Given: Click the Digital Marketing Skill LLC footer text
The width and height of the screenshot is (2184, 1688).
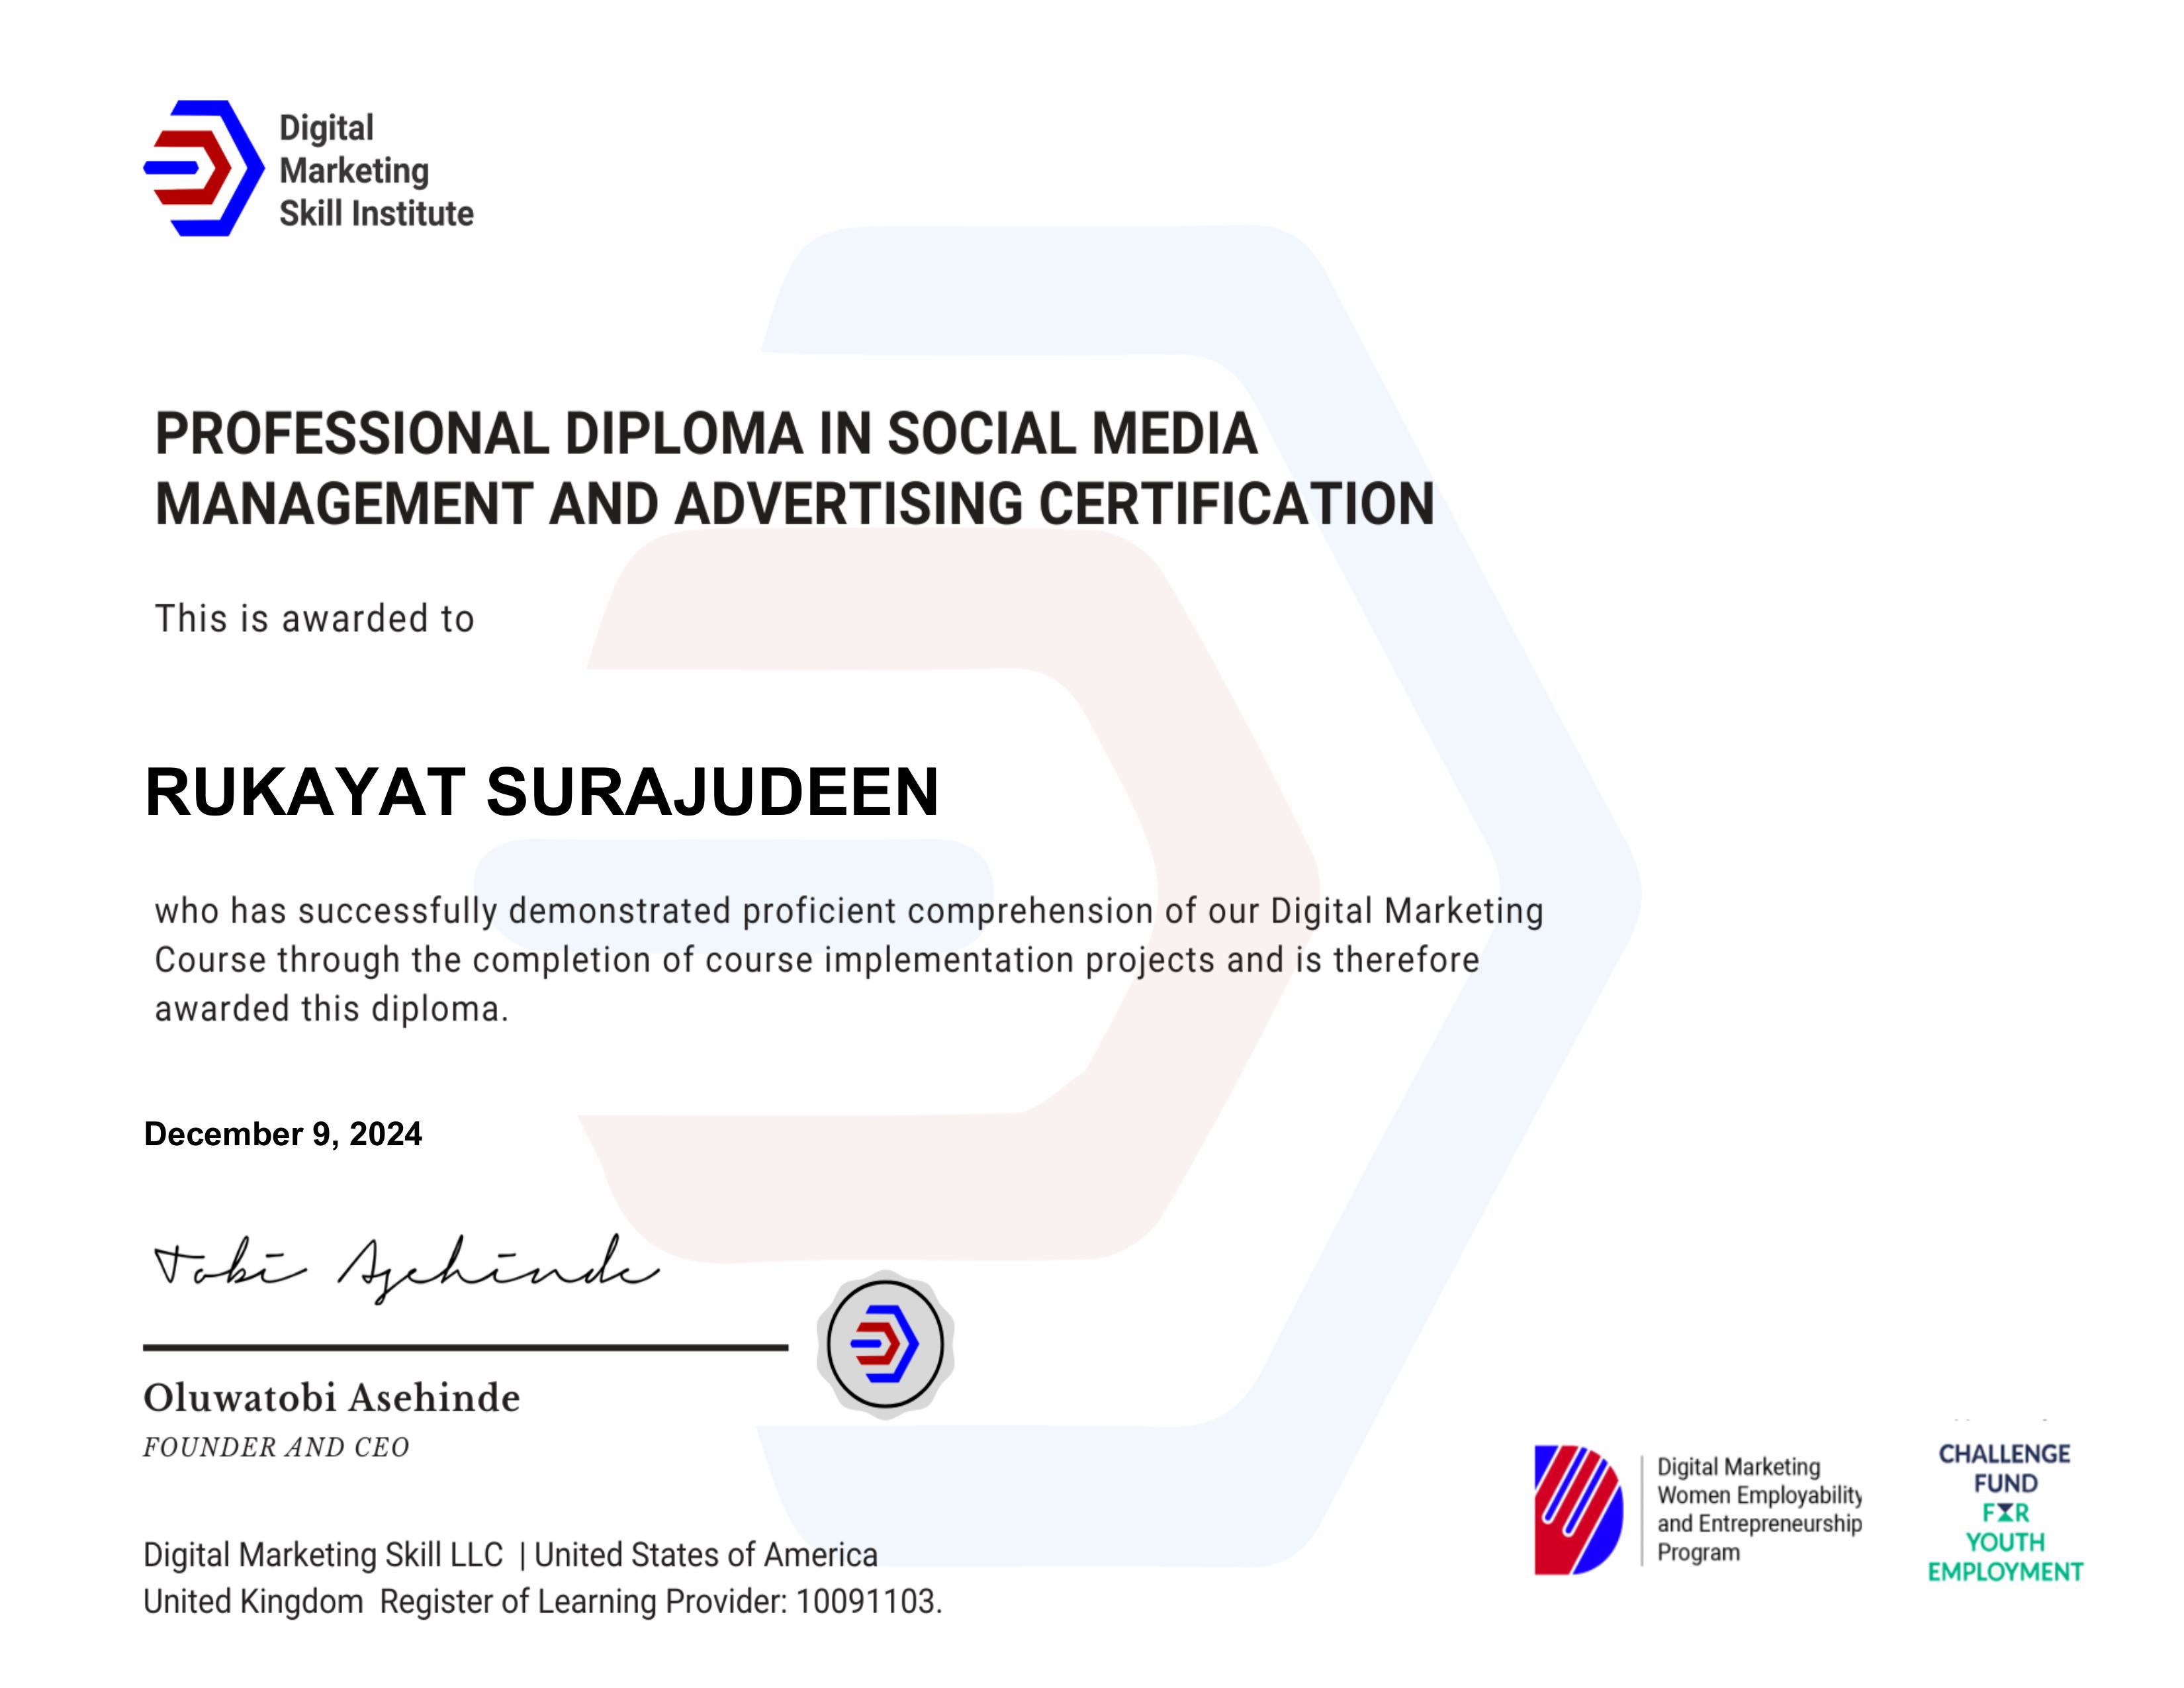Looking at the screenshot, I should 323,1555.
